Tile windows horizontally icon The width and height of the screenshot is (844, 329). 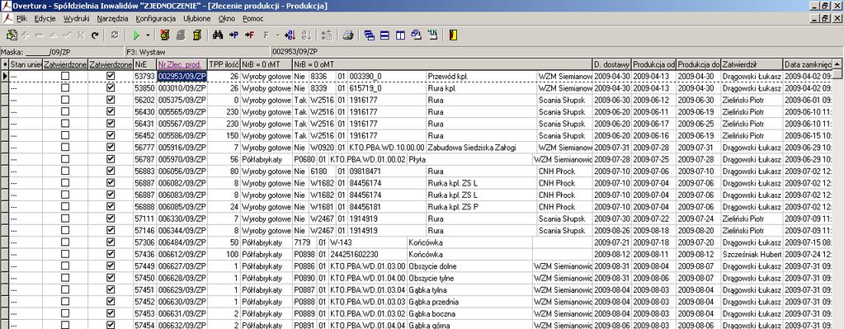pos(384,35)
